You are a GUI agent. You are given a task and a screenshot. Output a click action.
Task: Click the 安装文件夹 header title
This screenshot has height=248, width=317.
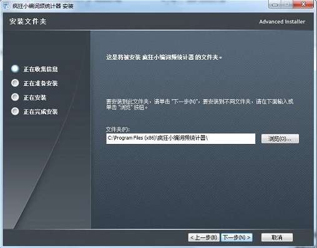pyautogui.click(x=28, y=21)
